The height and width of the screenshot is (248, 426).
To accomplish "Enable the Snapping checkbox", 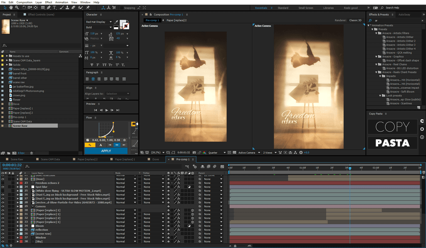I will tap(121, 7).
